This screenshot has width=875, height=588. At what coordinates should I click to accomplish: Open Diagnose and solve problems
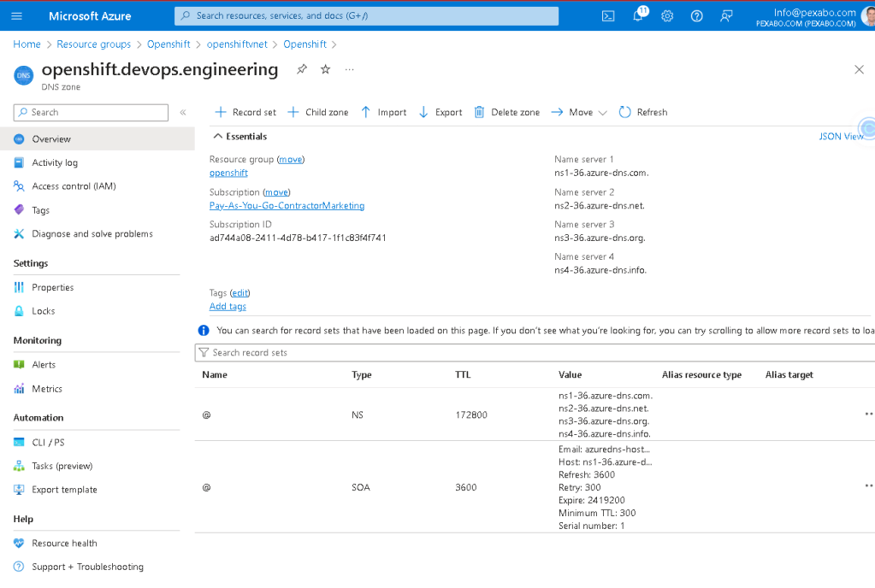[92, 234]
